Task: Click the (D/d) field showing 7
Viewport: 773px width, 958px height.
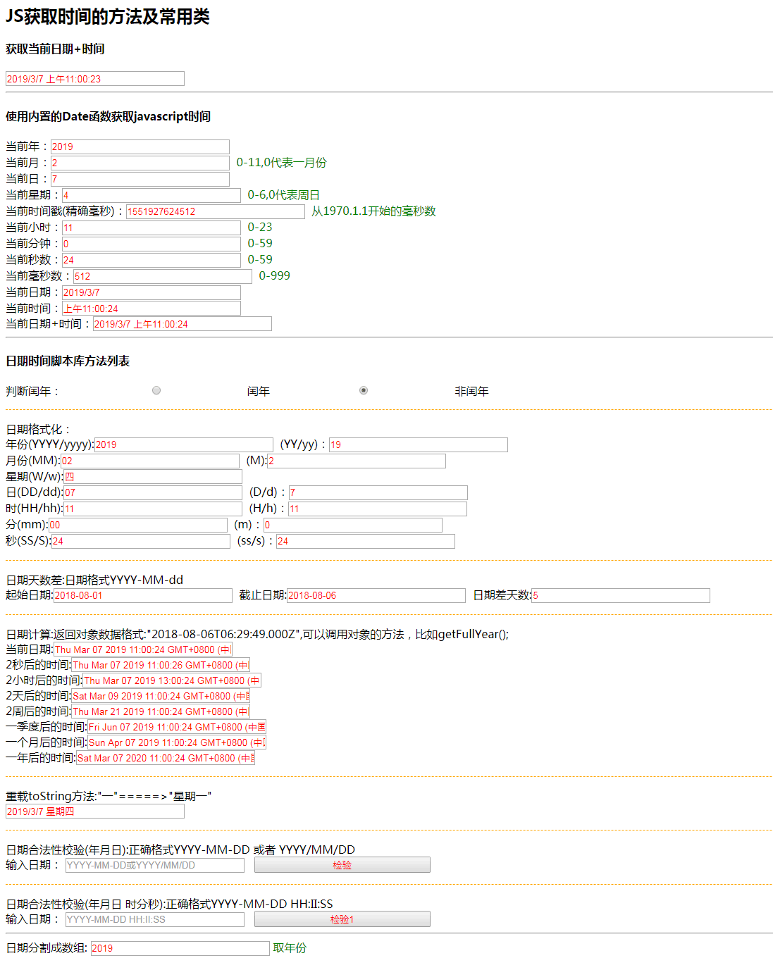Action: [378, 492]
